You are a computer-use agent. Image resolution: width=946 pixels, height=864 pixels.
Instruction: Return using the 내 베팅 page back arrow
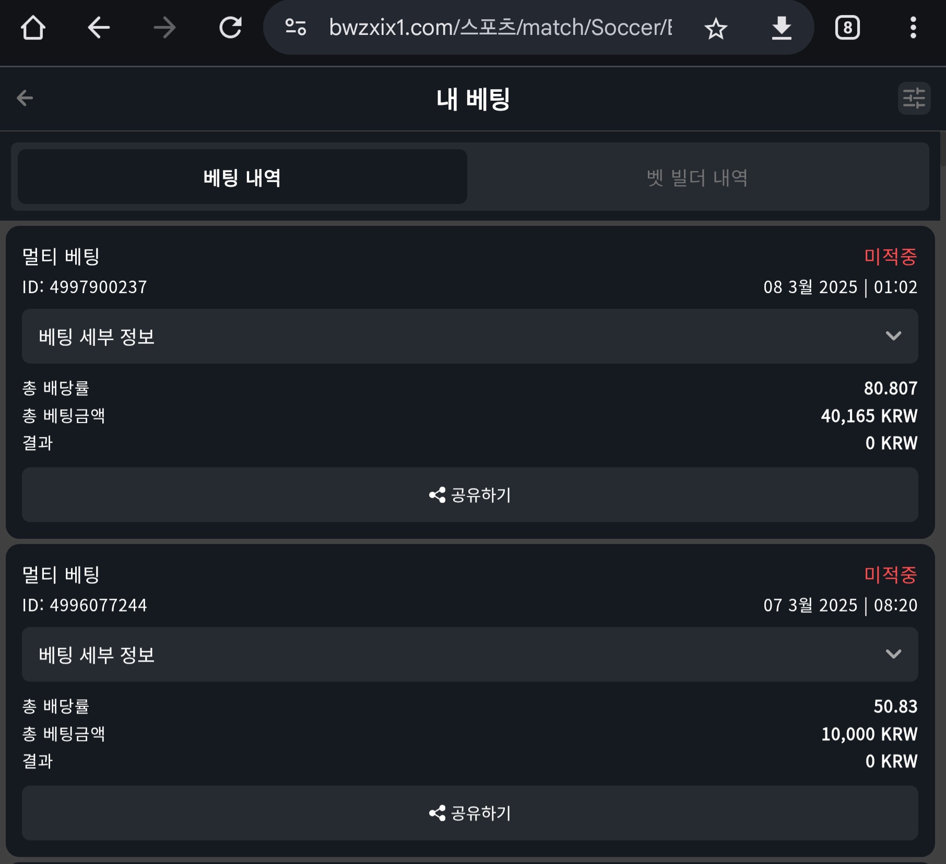pyautogui.click(x=25, y=98)
